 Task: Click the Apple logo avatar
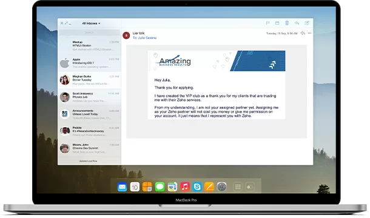click(64, 63)
